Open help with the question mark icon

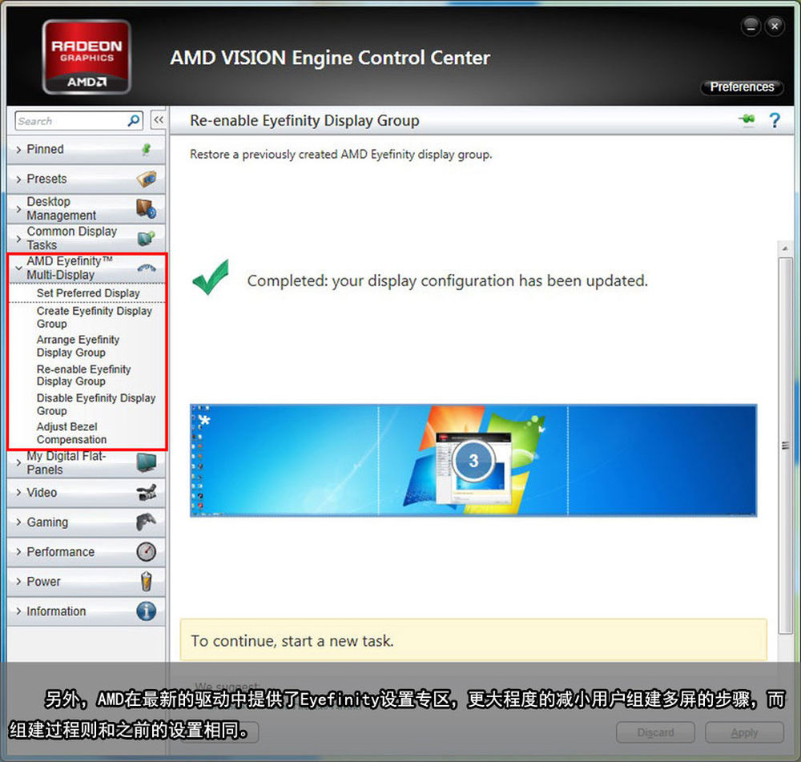pyautogui.click(x=775, y=121)
